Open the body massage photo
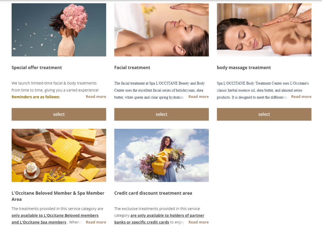Viewport: 322px width, 233px height. coord(264,30)
